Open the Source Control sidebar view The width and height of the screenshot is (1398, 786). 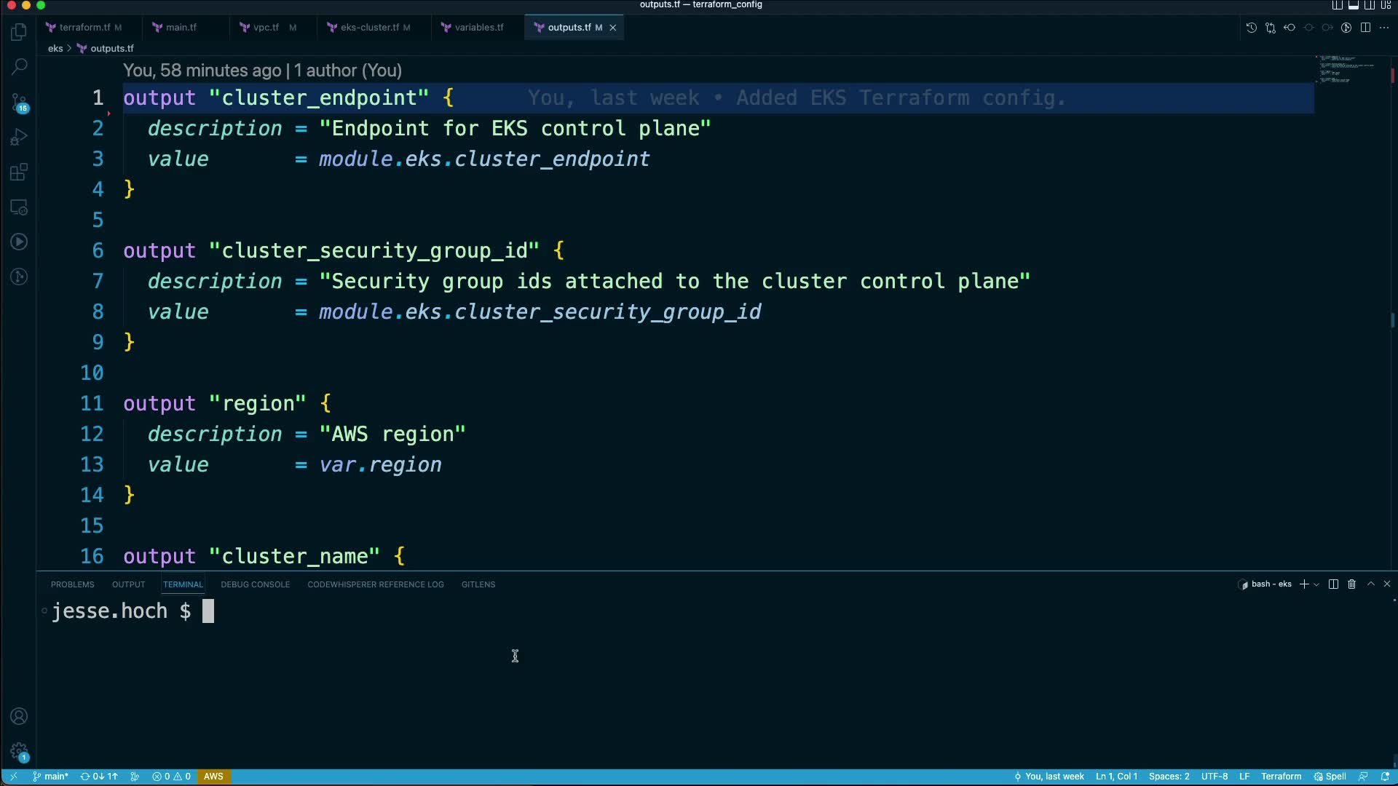(19, 103)
